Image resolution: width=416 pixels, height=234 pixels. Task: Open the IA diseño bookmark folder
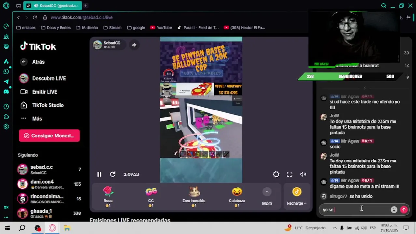pos(87,28)
